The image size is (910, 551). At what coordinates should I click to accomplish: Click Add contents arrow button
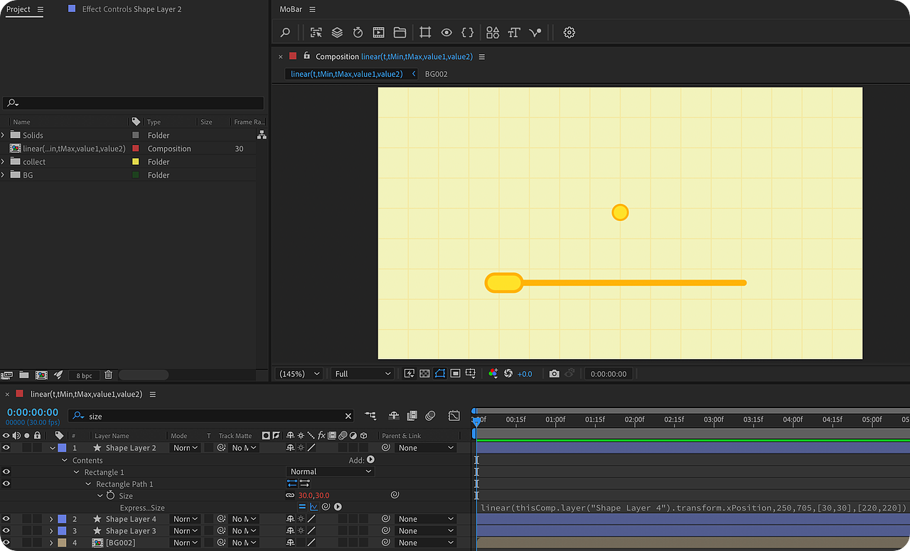[x=370, y=460]
